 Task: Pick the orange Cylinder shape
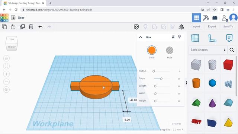(196, 83)
